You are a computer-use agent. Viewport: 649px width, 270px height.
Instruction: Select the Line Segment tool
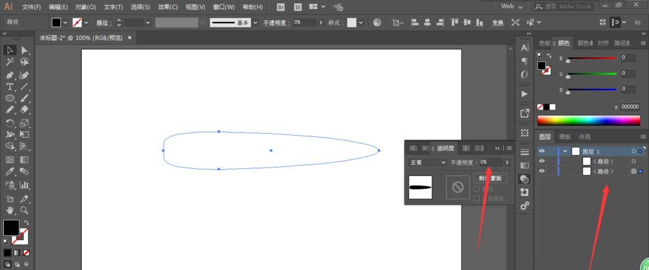[x=25, y=87]
